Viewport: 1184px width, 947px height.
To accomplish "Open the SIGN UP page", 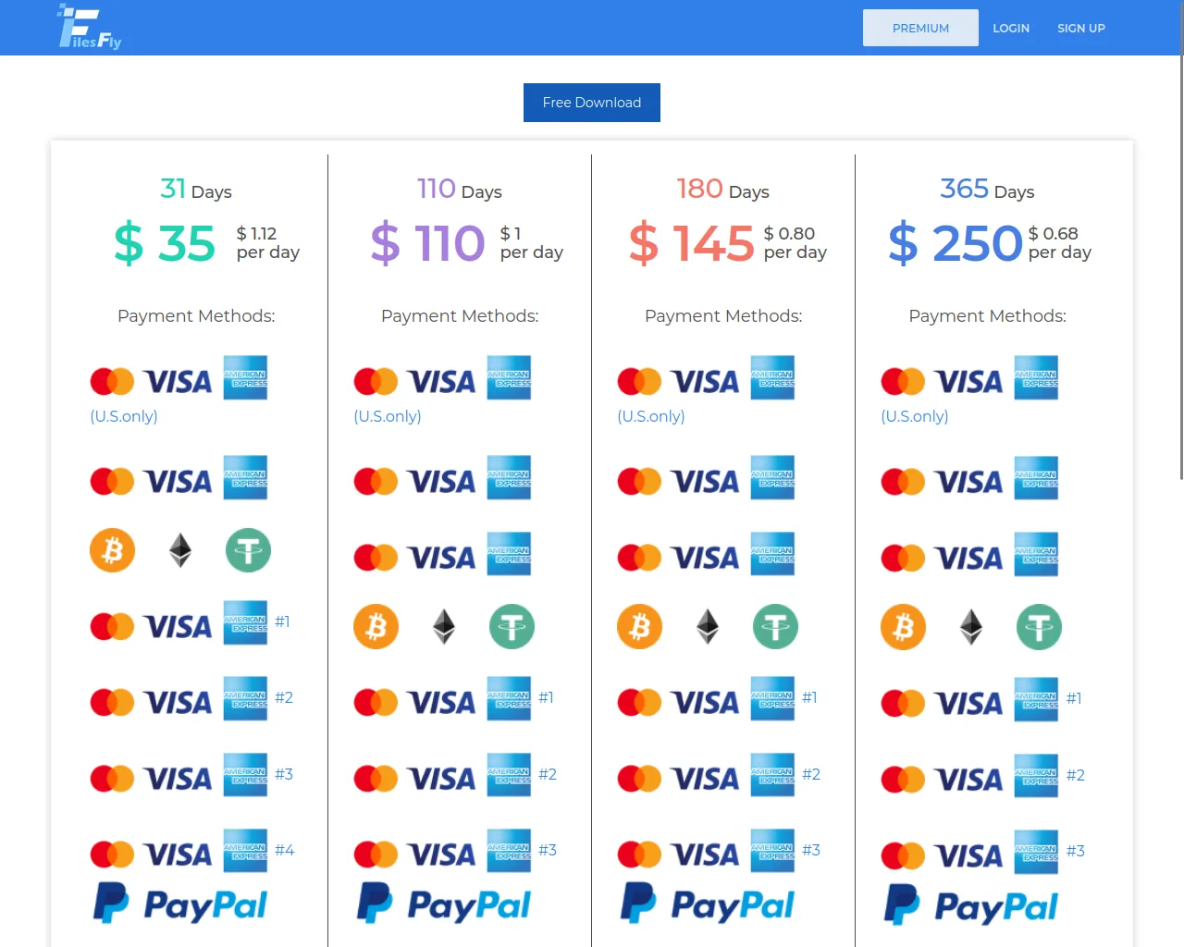I will (1081, 28).
